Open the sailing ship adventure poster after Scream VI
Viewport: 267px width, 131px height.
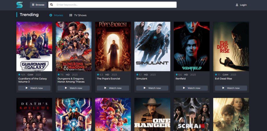(x=231, y=115)
